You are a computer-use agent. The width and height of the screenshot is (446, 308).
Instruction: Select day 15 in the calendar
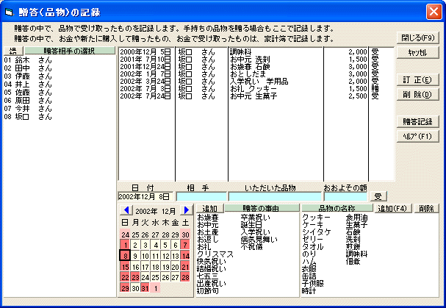click(x=126, y=267)
